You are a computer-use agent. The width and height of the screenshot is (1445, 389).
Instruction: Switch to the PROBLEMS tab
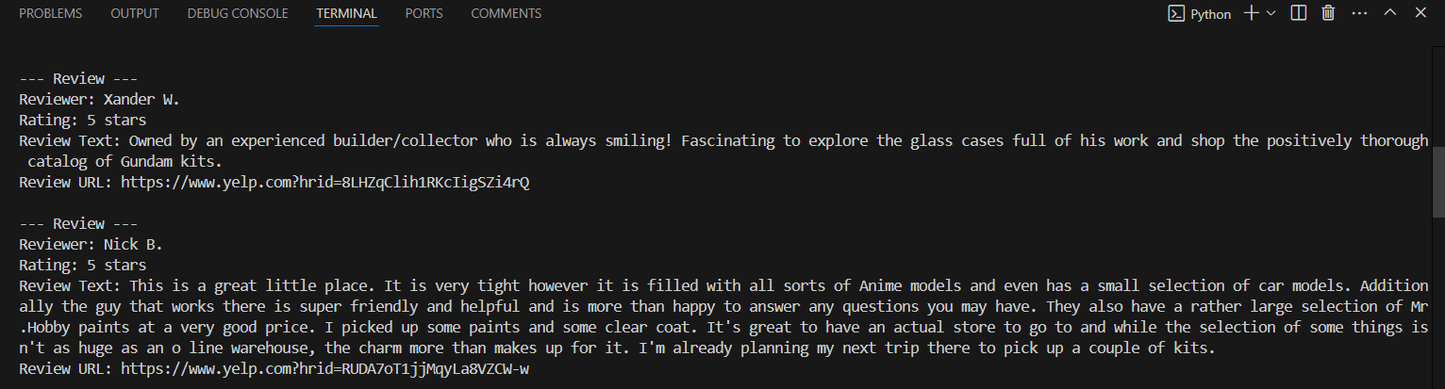(x=50, y=14)
